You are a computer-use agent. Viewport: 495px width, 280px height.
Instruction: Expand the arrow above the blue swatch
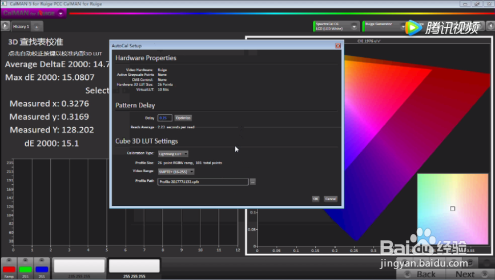click(x=42, y=260)
